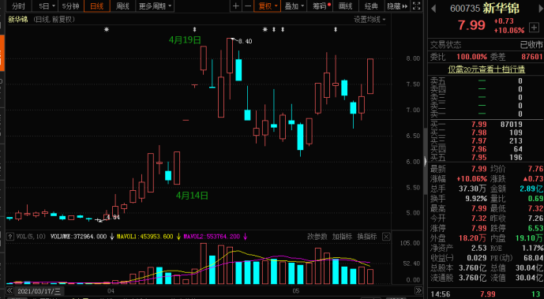Toggle 隐藏 panel hide button
This screenshot has height=299, width=544.
397,6
